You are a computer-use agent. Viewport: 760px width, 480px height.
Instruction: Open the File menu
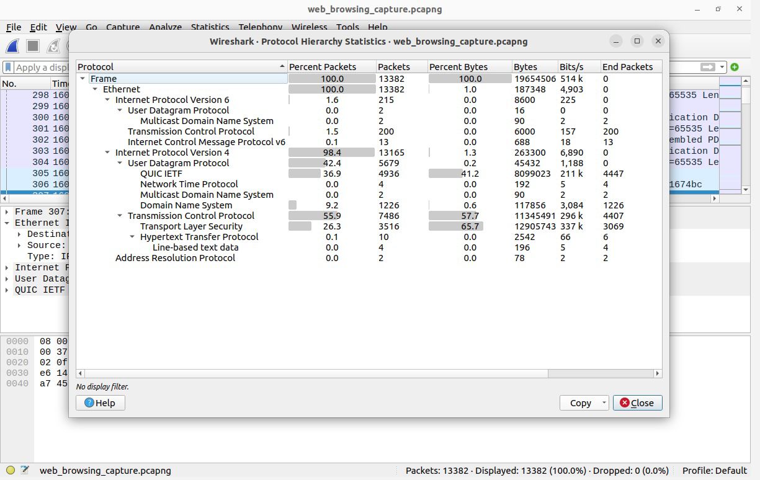click(x=14, y=27)
